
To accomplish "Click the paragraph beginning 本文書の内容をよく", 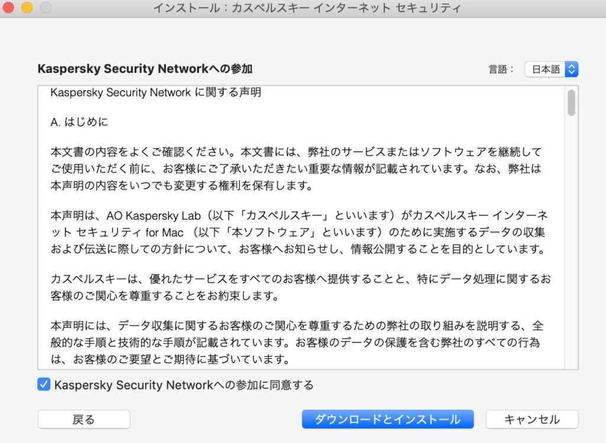I will click(296, 169).
